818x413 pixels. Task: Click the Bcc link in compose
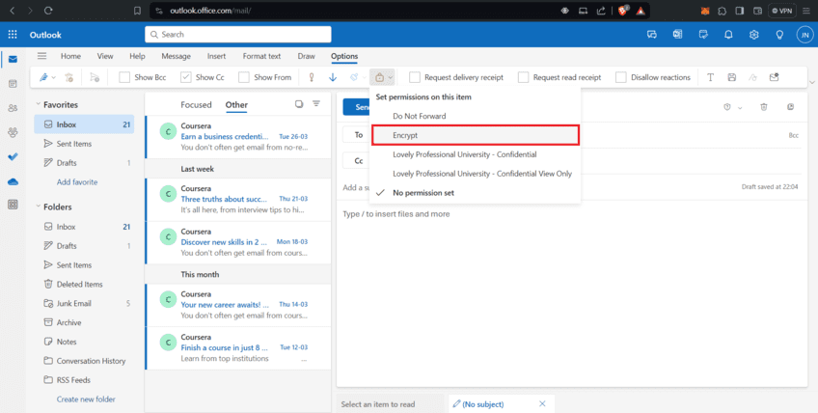coord(794,135)
